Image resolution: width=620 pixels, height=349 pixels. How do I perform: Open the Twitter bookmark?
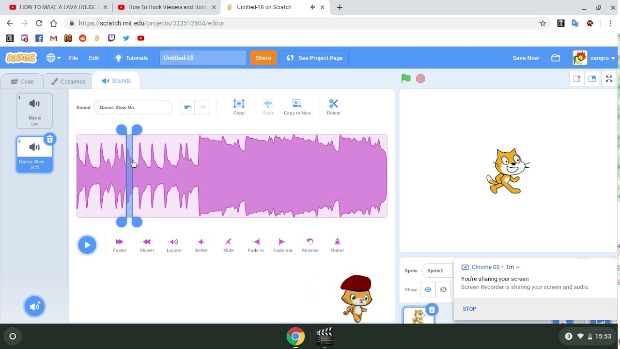(x=126, y=38)
